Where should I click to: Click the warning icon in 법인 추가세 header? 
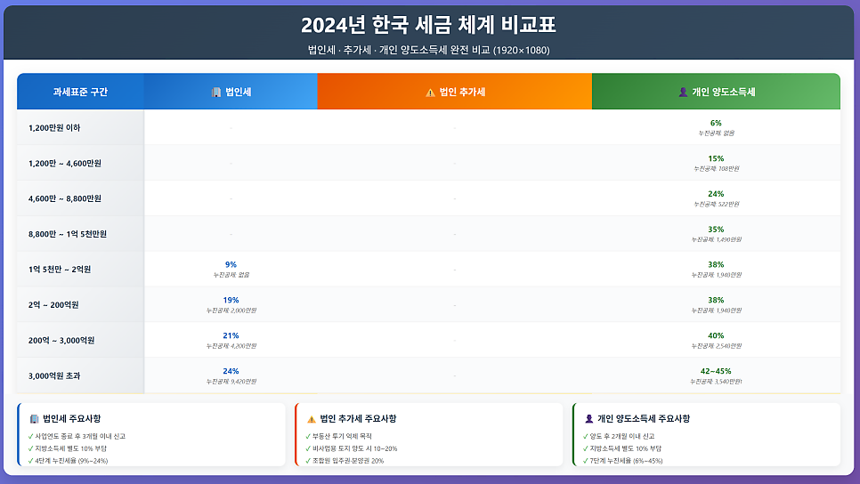[430, 92]
